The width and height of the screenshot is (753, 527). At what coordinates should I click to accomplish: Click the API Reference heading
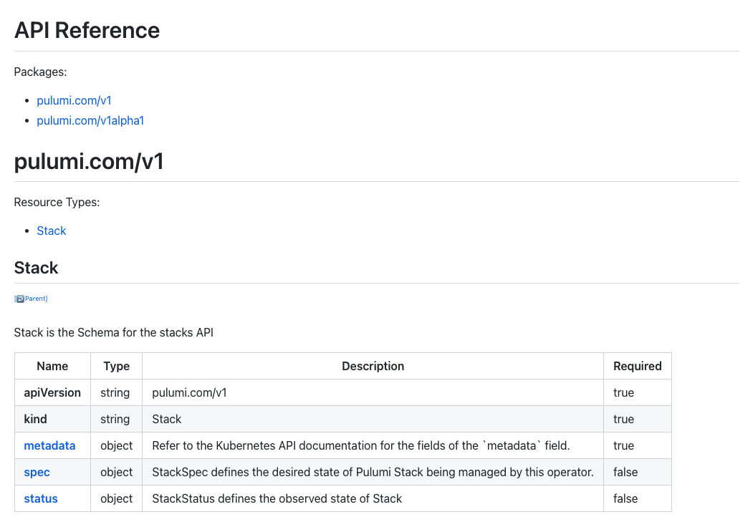[87, 30]
